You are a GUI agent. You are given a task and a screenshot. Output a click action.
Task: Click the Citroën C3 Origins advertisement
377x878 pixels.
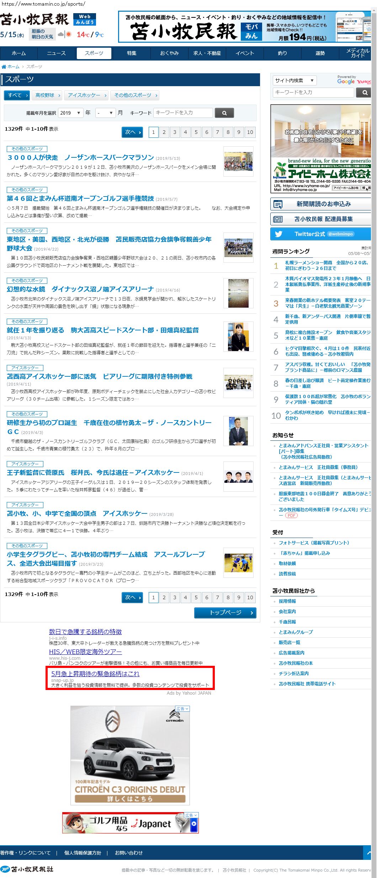[130, 755]
